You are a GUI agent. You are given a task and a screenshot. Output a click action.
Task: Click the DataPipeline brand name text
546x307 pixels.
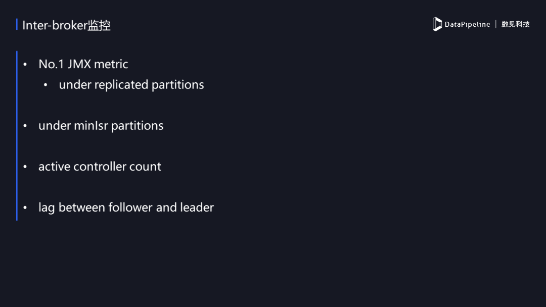467,24
